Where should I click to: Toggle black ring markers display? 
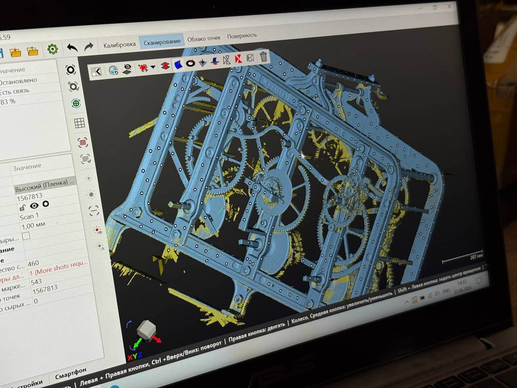click(190, 63)
